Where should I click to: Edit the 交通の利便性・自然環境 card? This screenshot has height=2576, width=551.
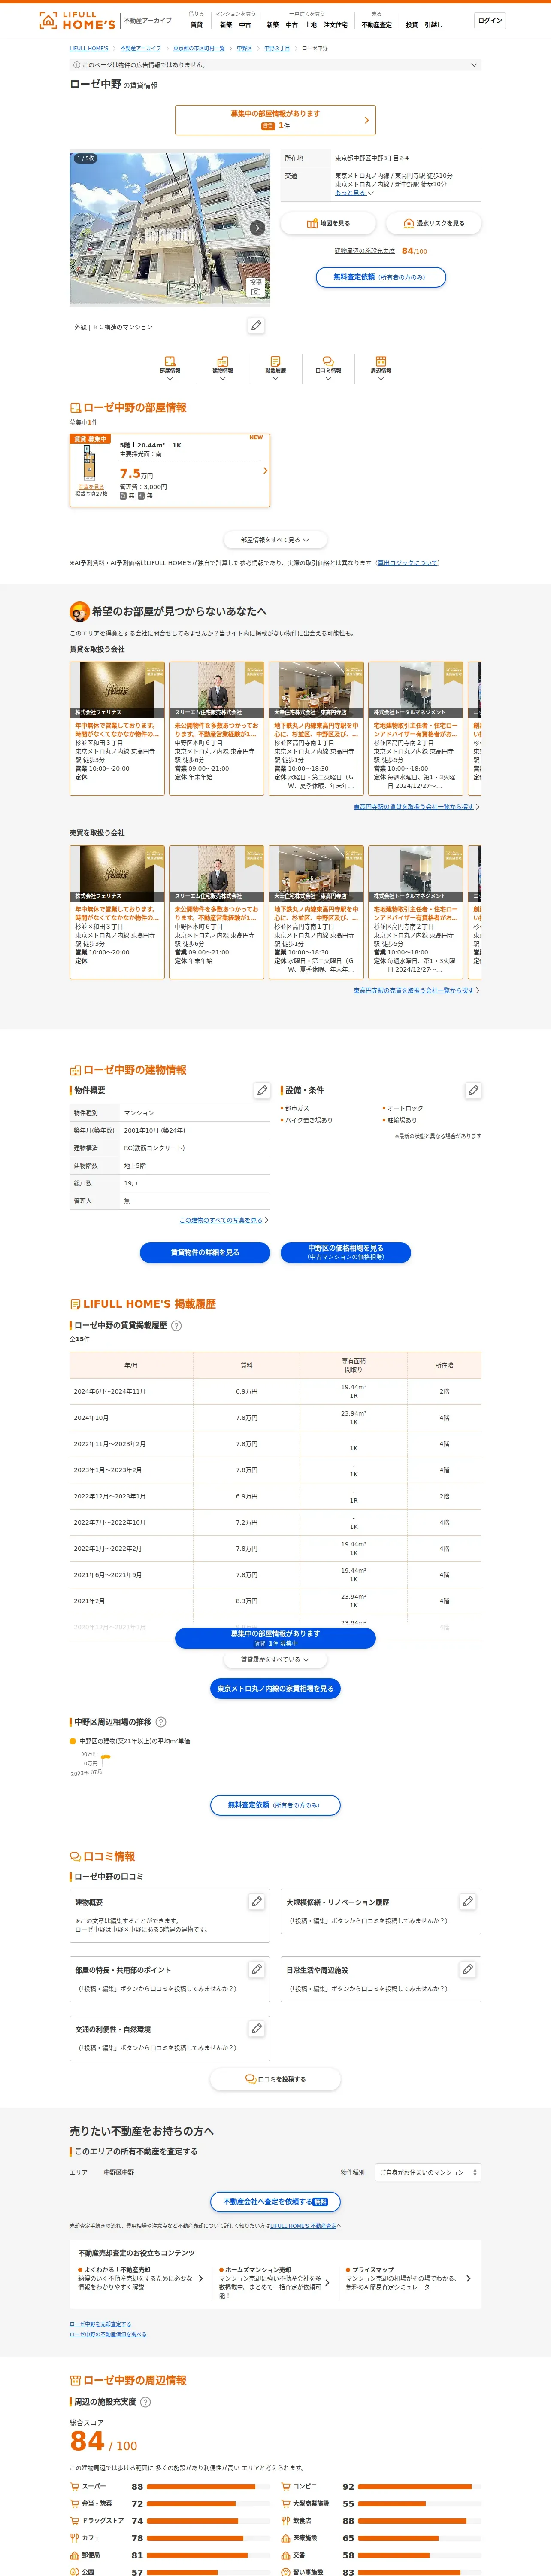tap(257, 2029)
